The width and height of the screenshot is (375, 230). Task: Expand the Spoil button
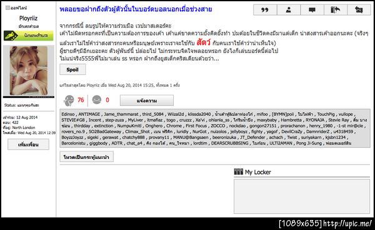point(72,69)
